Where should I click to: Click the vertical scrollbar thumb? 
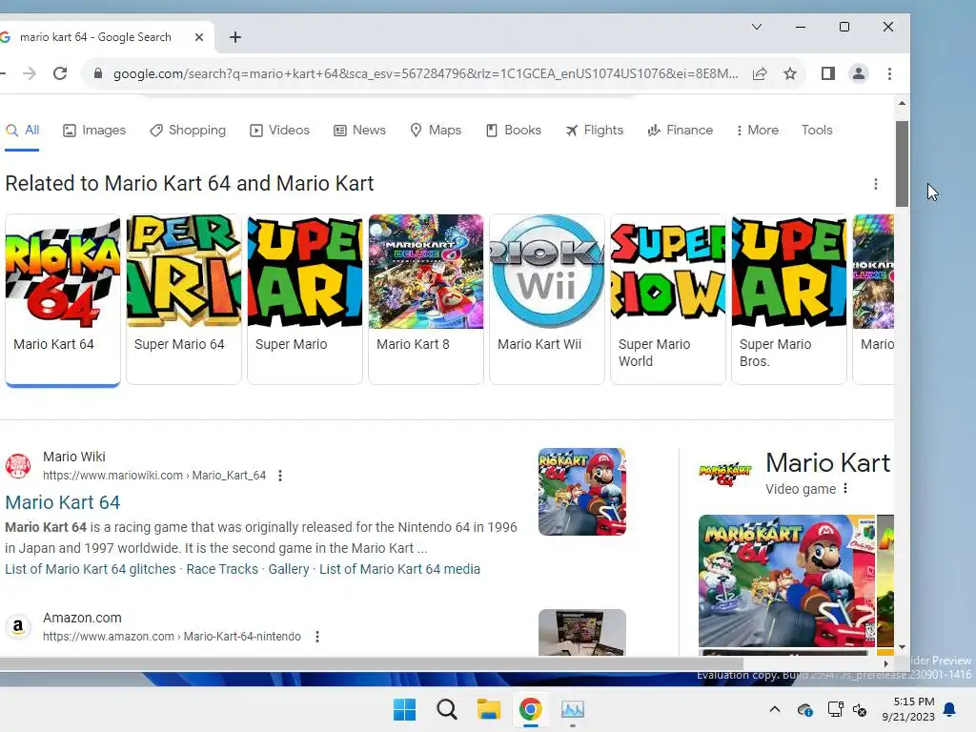pos(902,164)
